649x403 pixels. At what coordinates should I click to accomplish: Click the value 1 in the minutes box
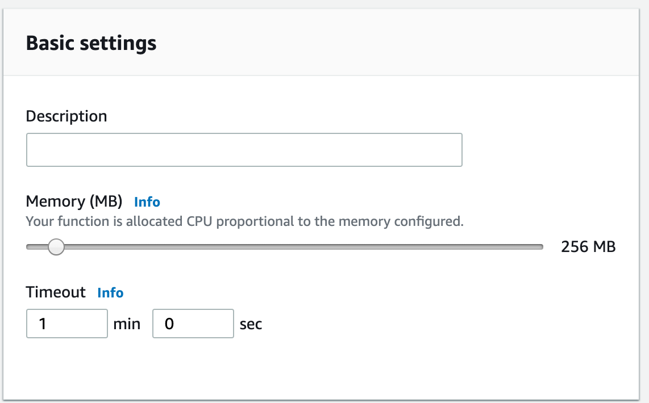point(43,324)
